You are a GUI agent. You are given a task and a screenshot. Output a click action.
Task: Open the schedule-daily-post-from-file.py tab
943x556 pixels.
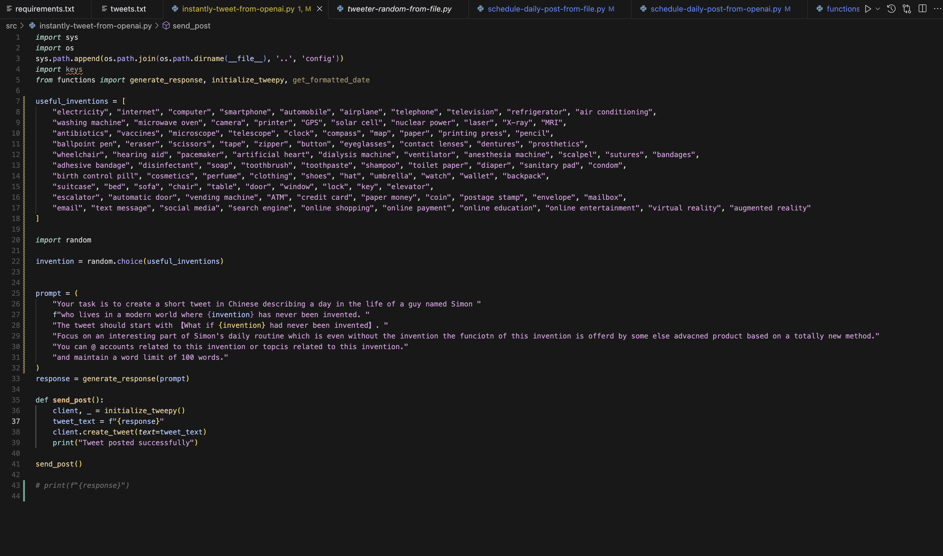click(x=546, y=9)
